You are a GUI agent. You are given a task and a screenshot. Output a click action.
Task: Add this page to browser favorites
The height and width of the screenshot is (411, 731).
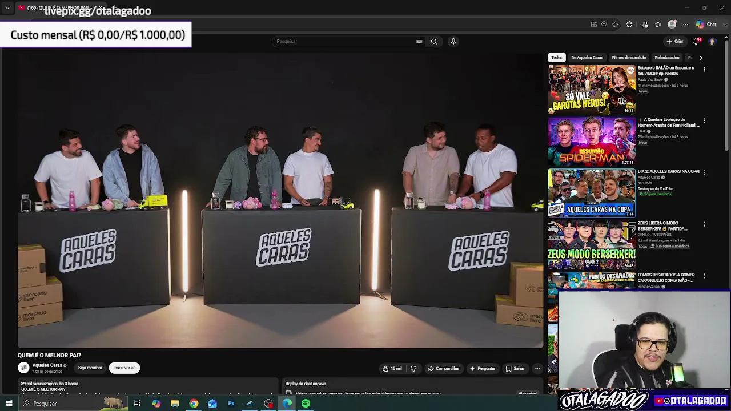(x=615, y=25)
